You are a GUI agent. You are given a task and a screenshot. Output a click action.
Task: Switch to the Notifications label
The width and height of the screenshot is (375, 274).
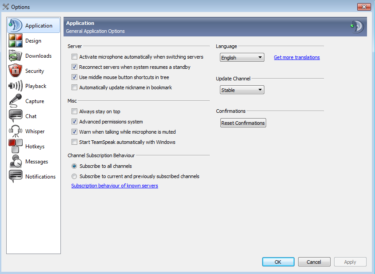pos(40,177)
